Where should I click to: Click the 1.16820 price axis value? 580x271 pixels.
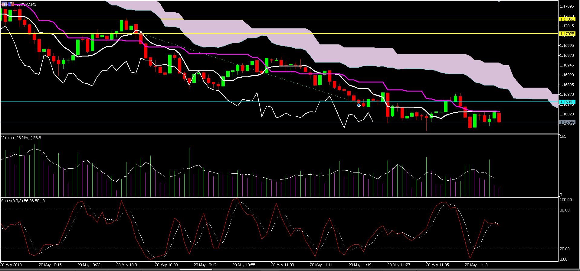(567, 114)
